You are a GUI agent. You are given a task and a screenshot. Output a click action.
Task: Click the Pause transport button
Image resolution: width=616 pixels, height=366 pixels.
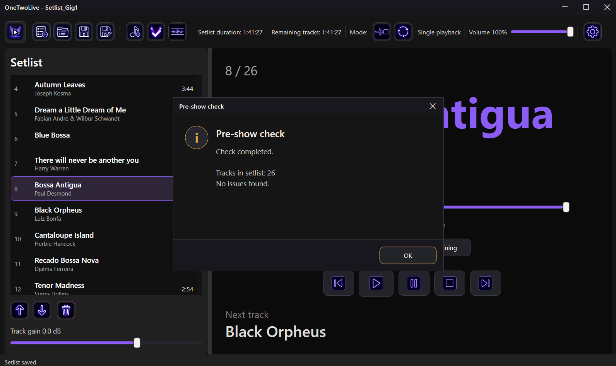[x=414, y=283]
